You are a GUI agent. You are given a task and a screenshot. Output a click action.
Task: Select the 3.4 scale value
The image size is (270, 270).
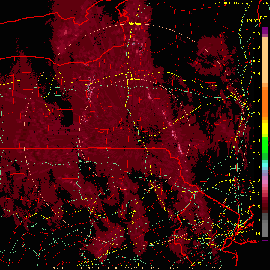[x=256, y=140]
